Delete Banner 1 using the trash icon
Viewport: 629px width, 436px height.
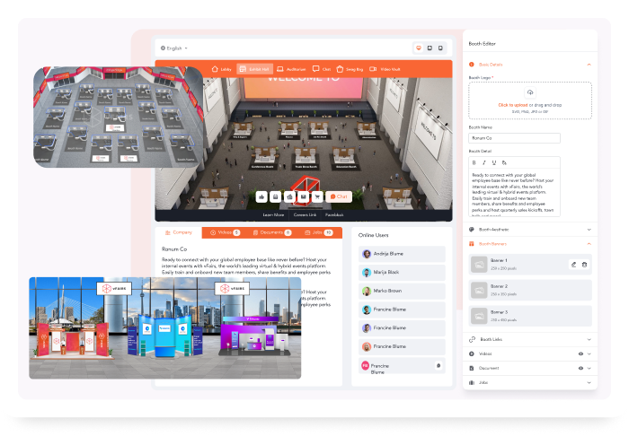pyautogui.click(x=584, y=264)
